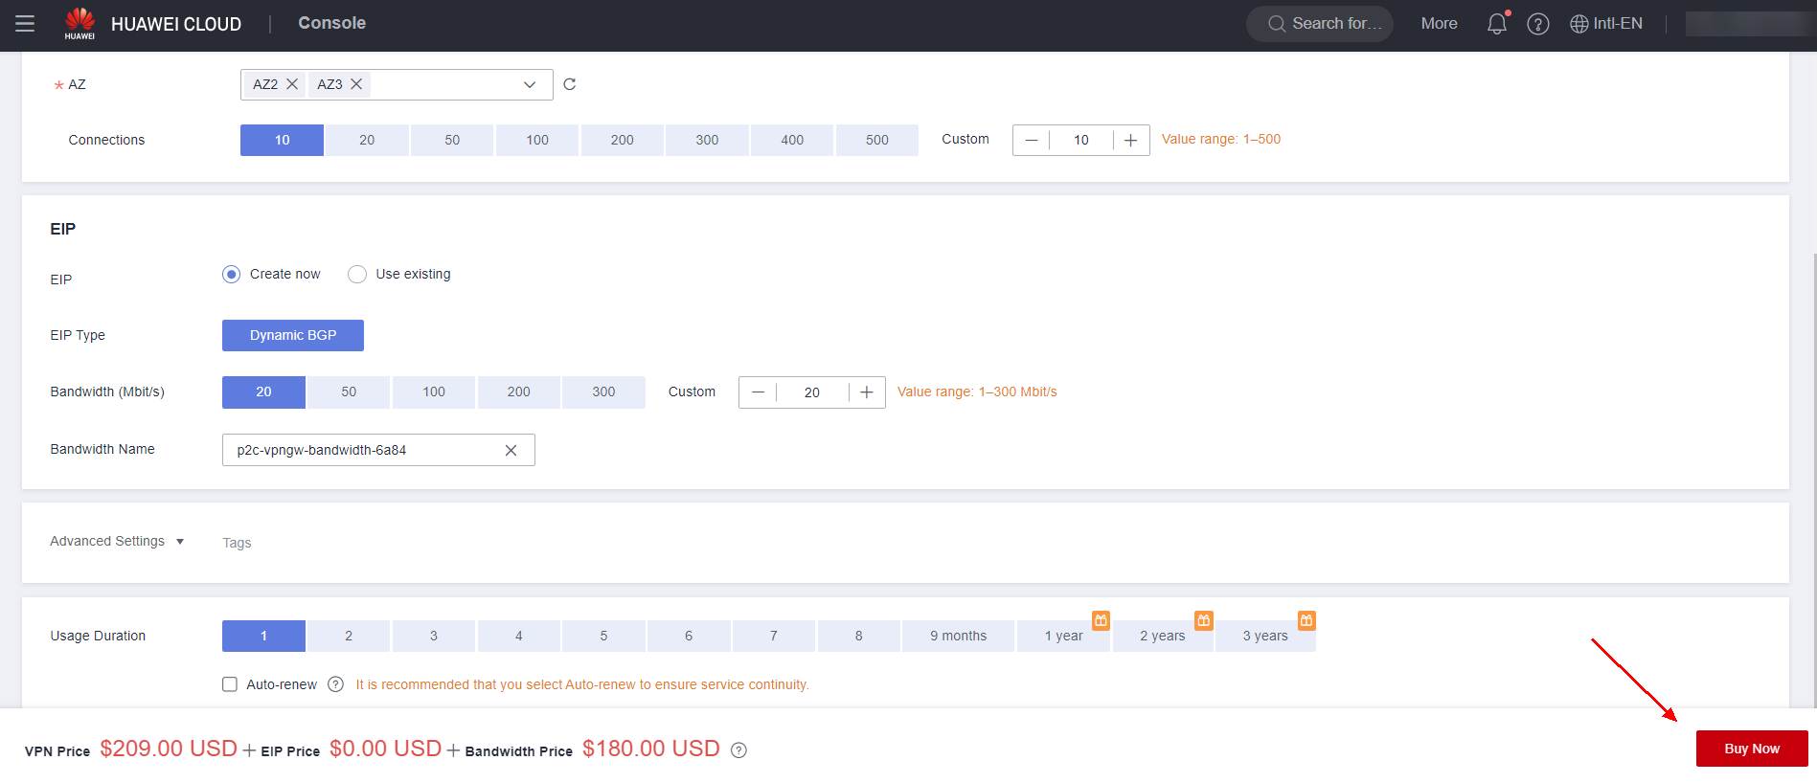The image size is (1817, 783).
Task: Click the Auto-renew help icon
Action: point(335,684)
